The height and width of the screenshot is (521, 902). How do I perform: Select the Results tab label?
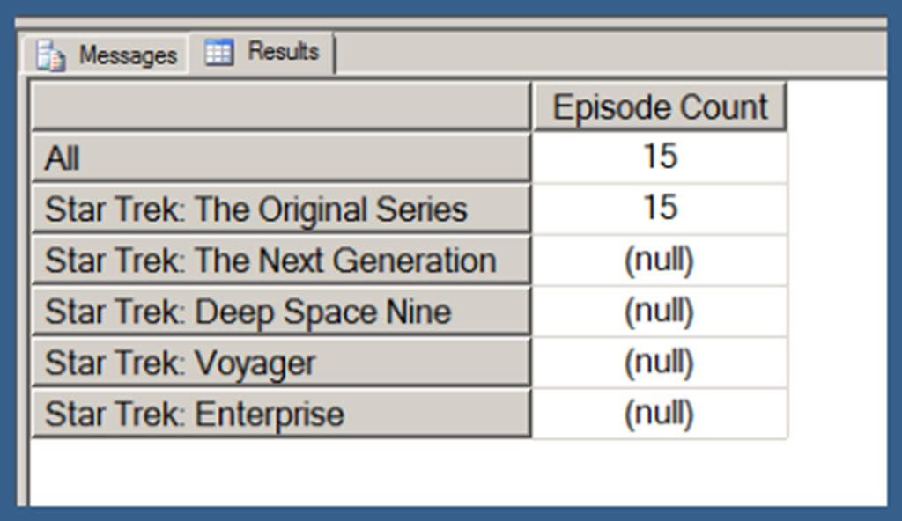282,51
